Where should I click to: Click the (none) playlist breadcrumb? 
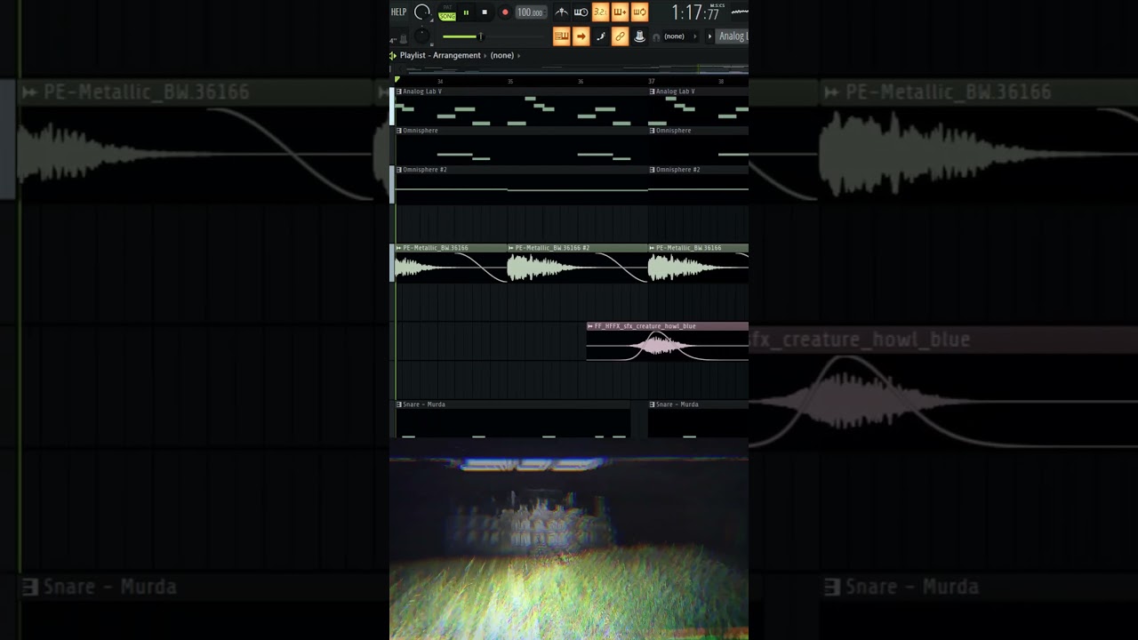click(502, 55)
